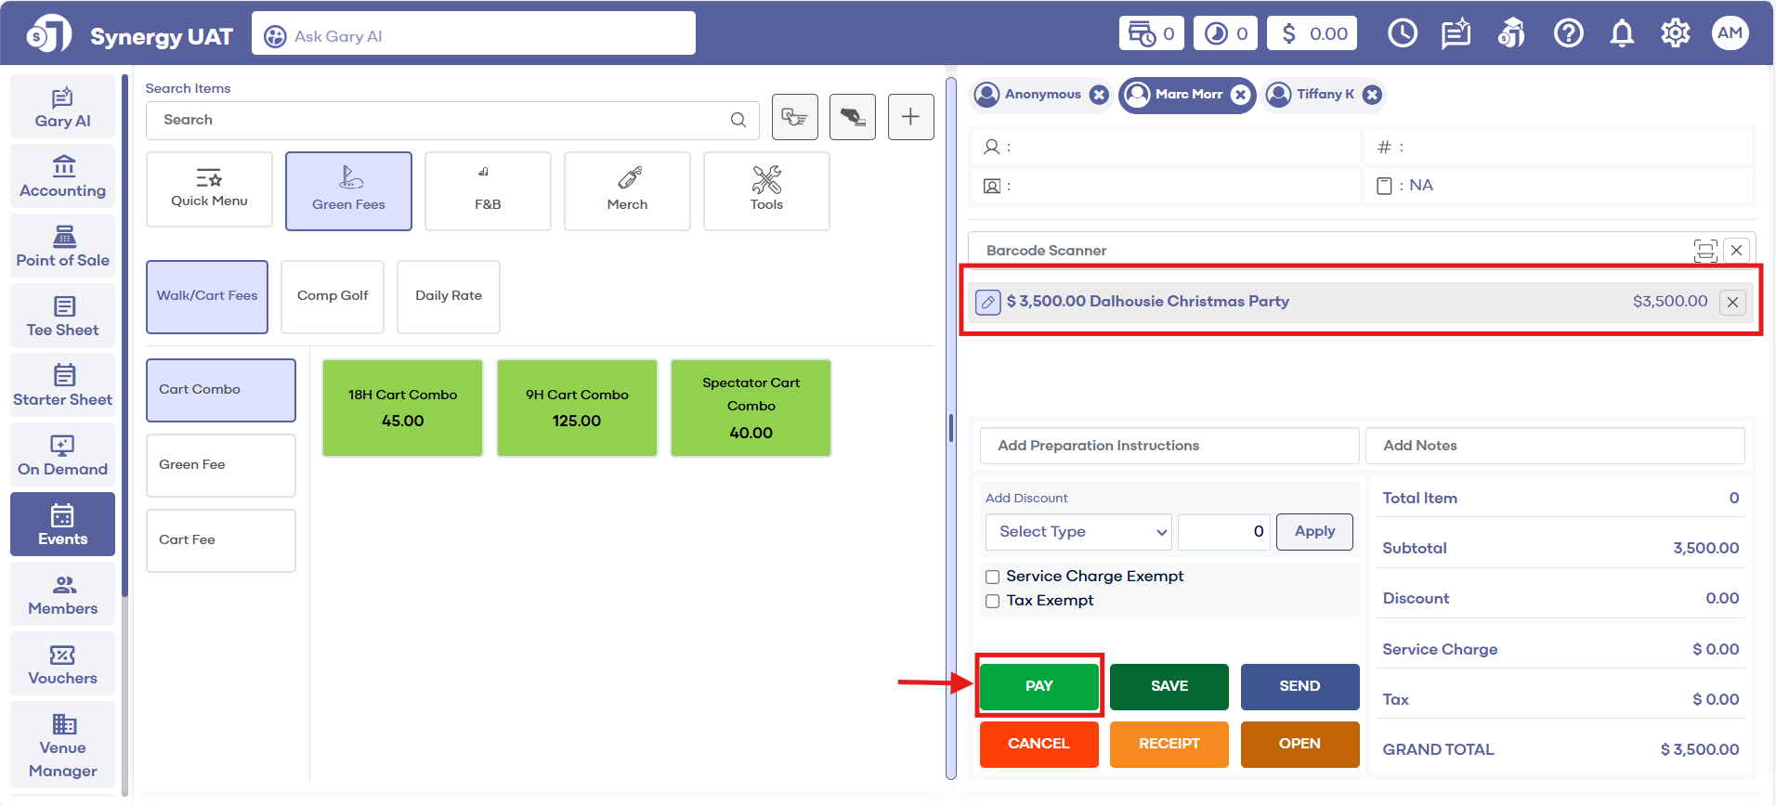This screenshot has width=1776, height=805.
Task: Click the Ask Gary AI input box
Action: tap(474, 36)
